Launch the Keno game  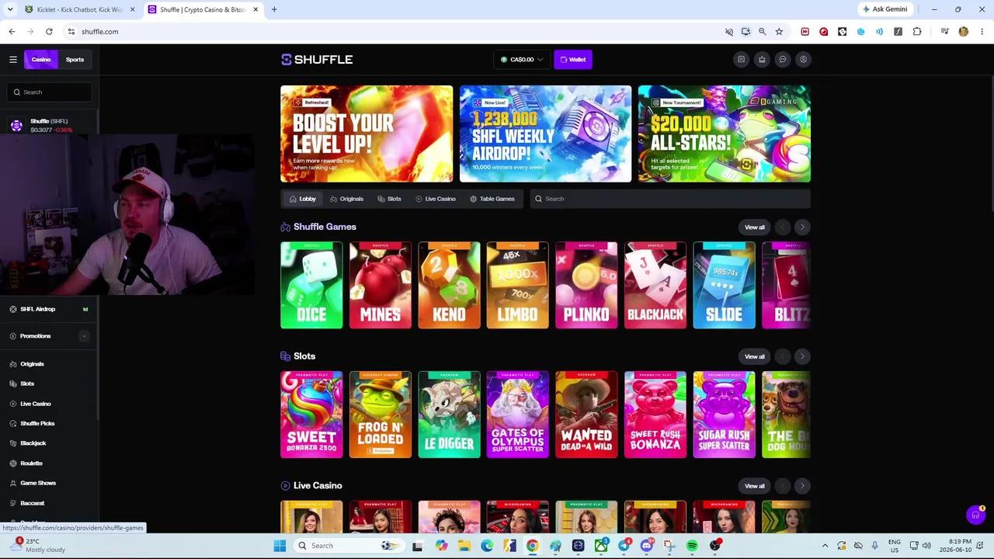449,285
